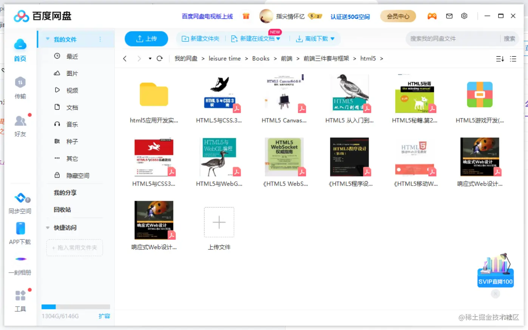Open 隐藏空间 hidden space
Image resolution: width=528 pixels, height=330 pixels.
tap(77, 175)
